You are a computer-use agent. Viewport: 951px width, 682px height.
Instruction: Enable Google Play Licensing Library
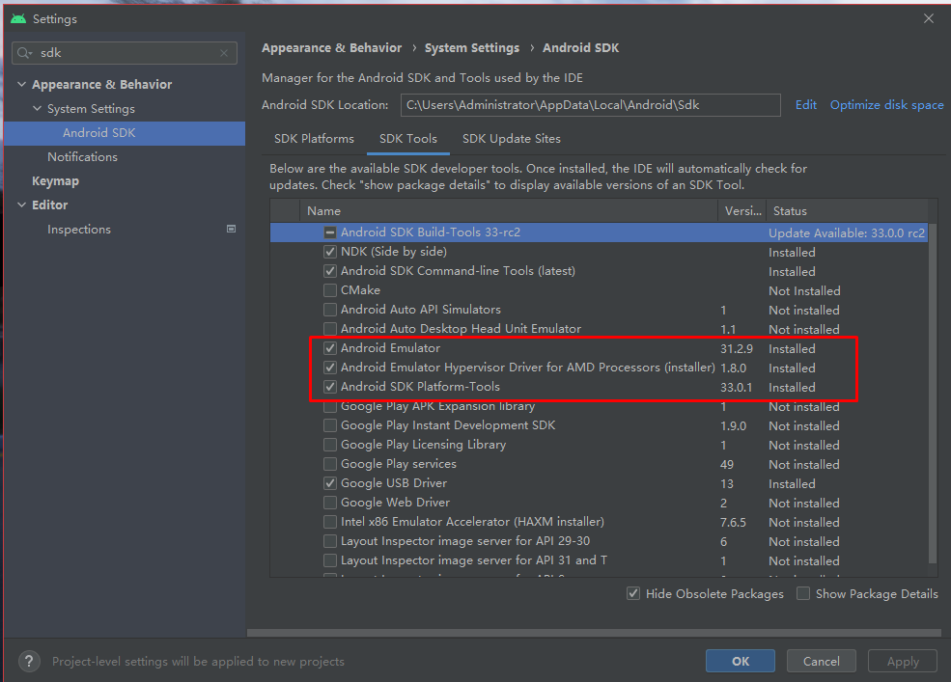330,445
